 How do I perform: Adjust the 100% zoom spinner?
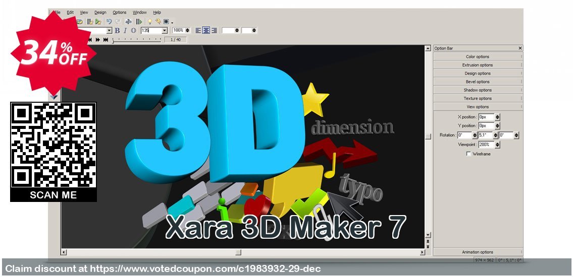pyautogui.click(x=187, y=30)
